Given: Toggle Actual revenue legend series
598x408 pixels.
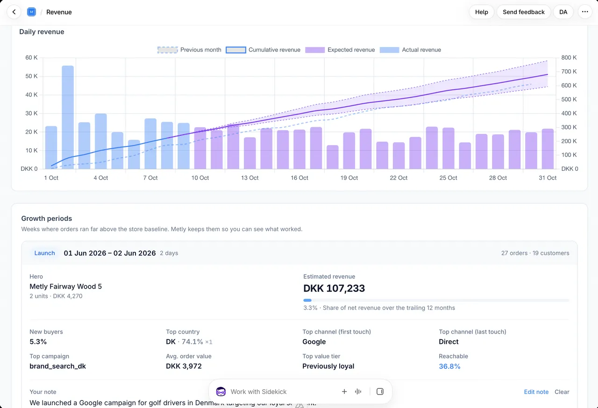Looking at the screenshot, I should [410, 50].
